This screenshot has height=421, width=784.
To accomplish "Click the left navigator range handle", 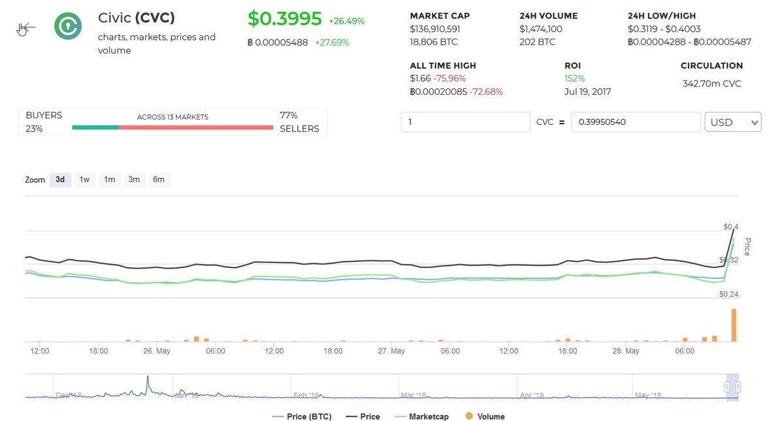I will point(727,387).
